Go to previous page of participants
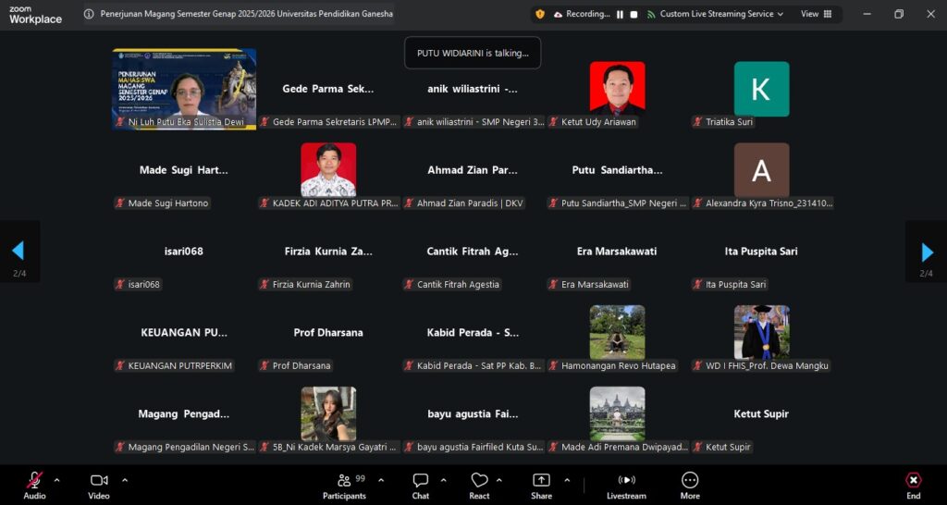This screenshot has width=947, height=505. coord(18,252)
